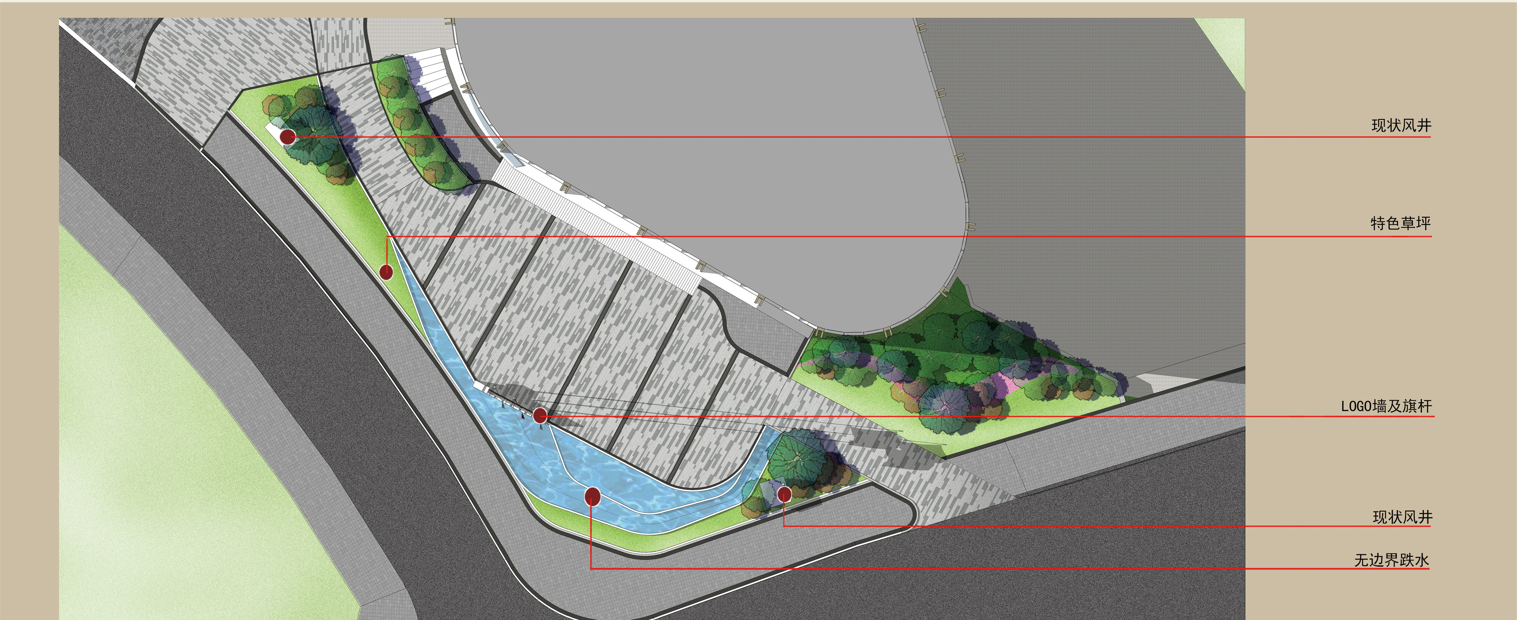Image resolution: width=1517 pixels, height=620 pixels.
Task: Select the 无边界跌水 text label
Action: pos(1392,560)
